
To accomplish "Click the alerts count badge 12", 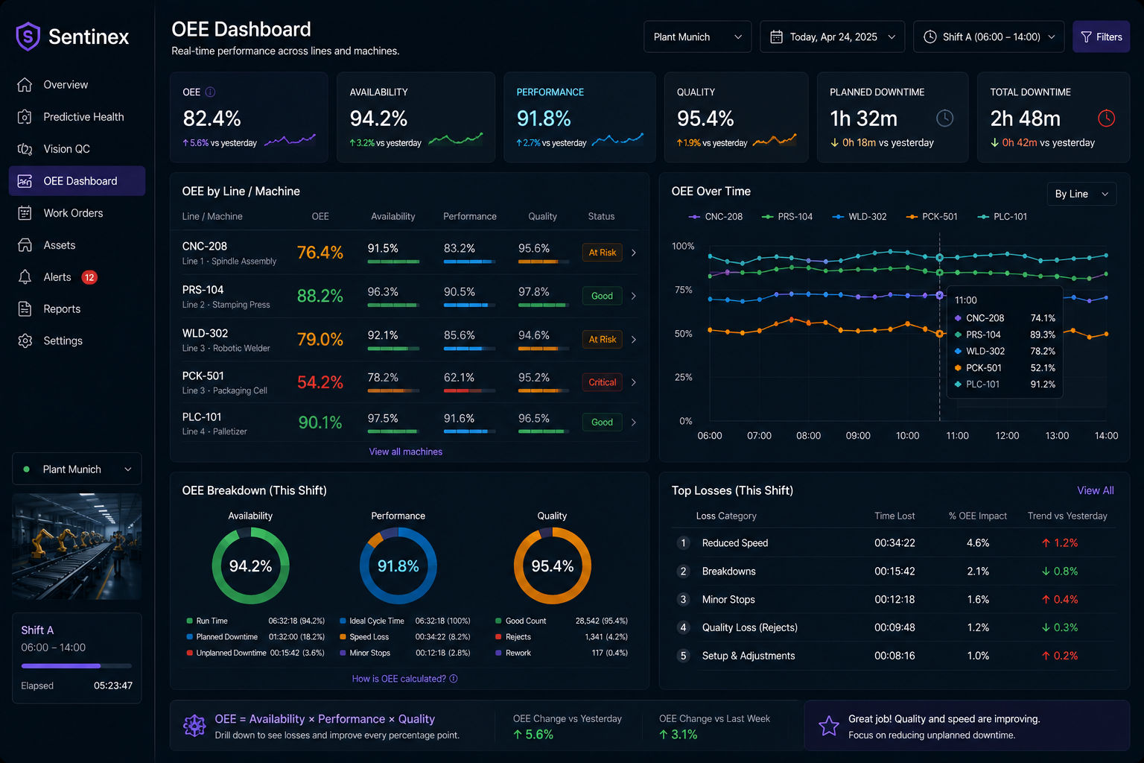I will 89,277.
